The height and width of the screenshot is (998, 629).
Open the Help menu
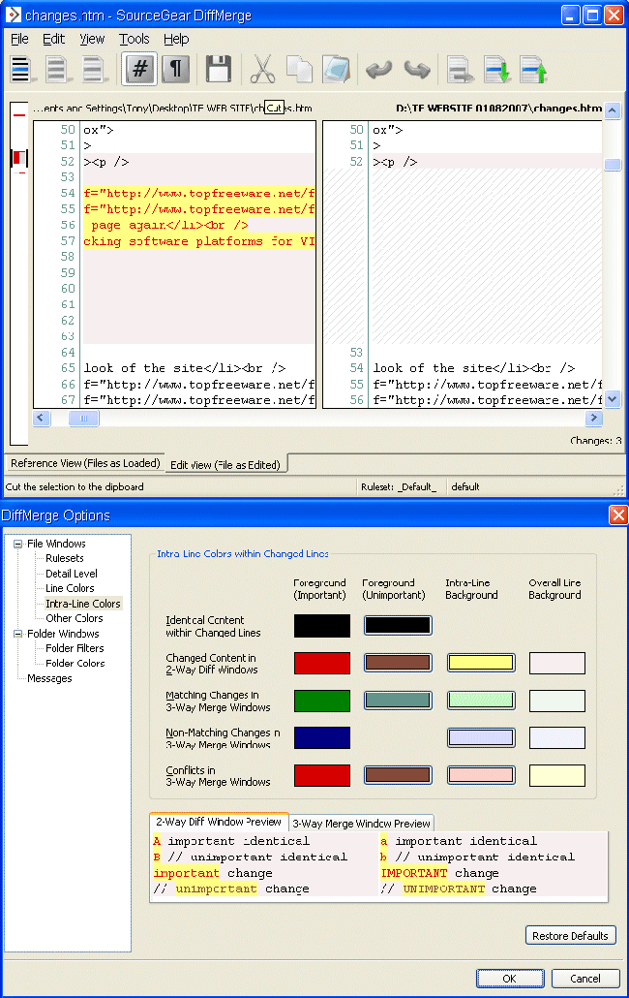point(176,39)
